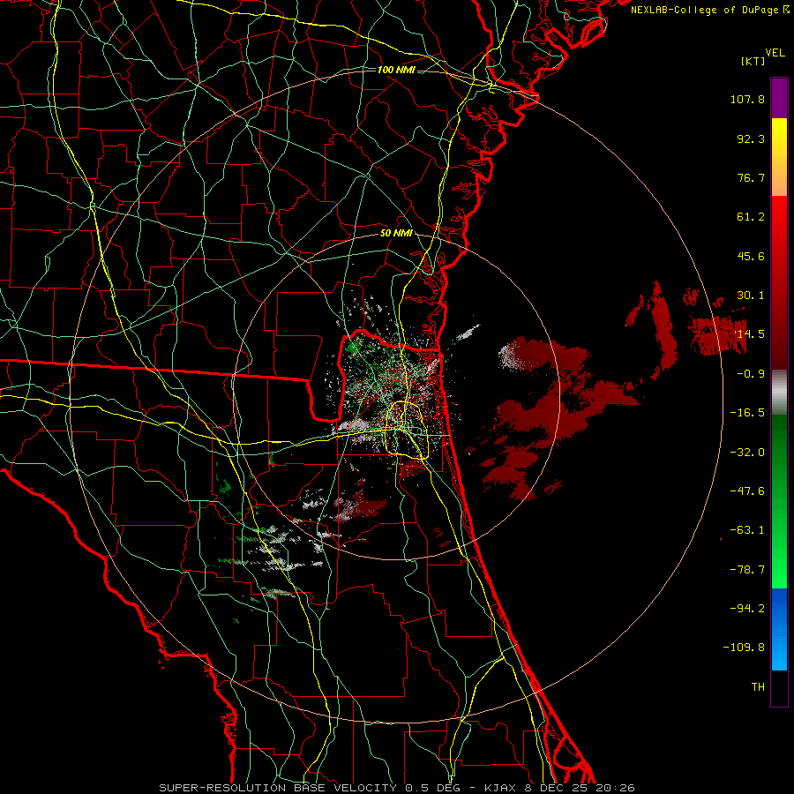Screen dimensions: 794x794
Task: Pick the purple segment of the velocity scale
Action: [x=779, y=98]
